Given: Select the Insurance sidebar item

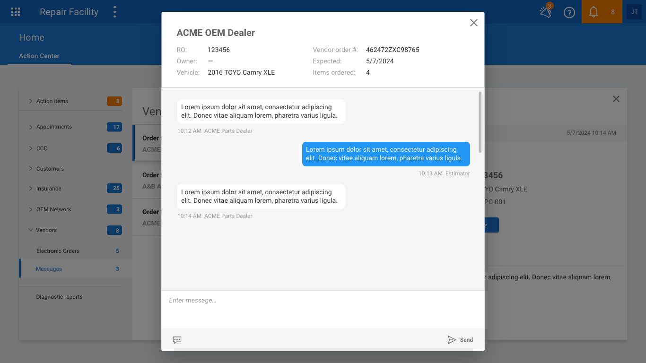Looking at the screenshot, I should click(49, 189).
